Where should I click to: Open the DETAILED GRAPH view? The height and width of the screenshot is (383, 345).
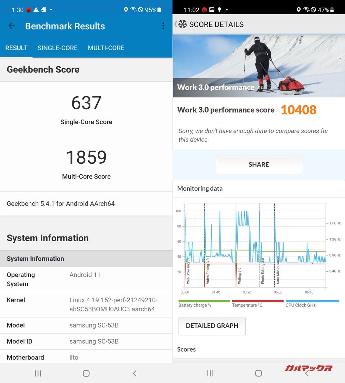pyautogui.click(x=212, y=326)
